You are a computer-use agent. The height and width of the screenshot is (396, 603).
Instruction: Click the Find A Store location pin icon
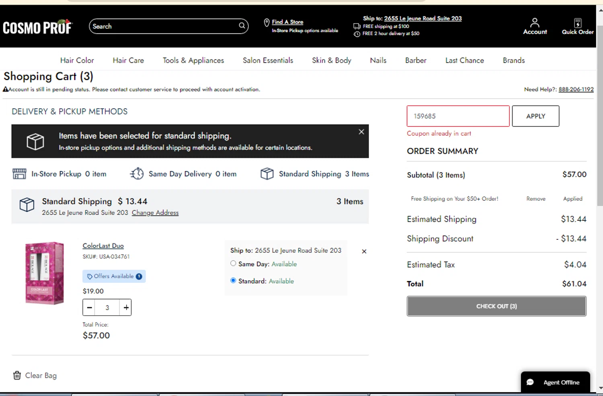click(267, 22)
